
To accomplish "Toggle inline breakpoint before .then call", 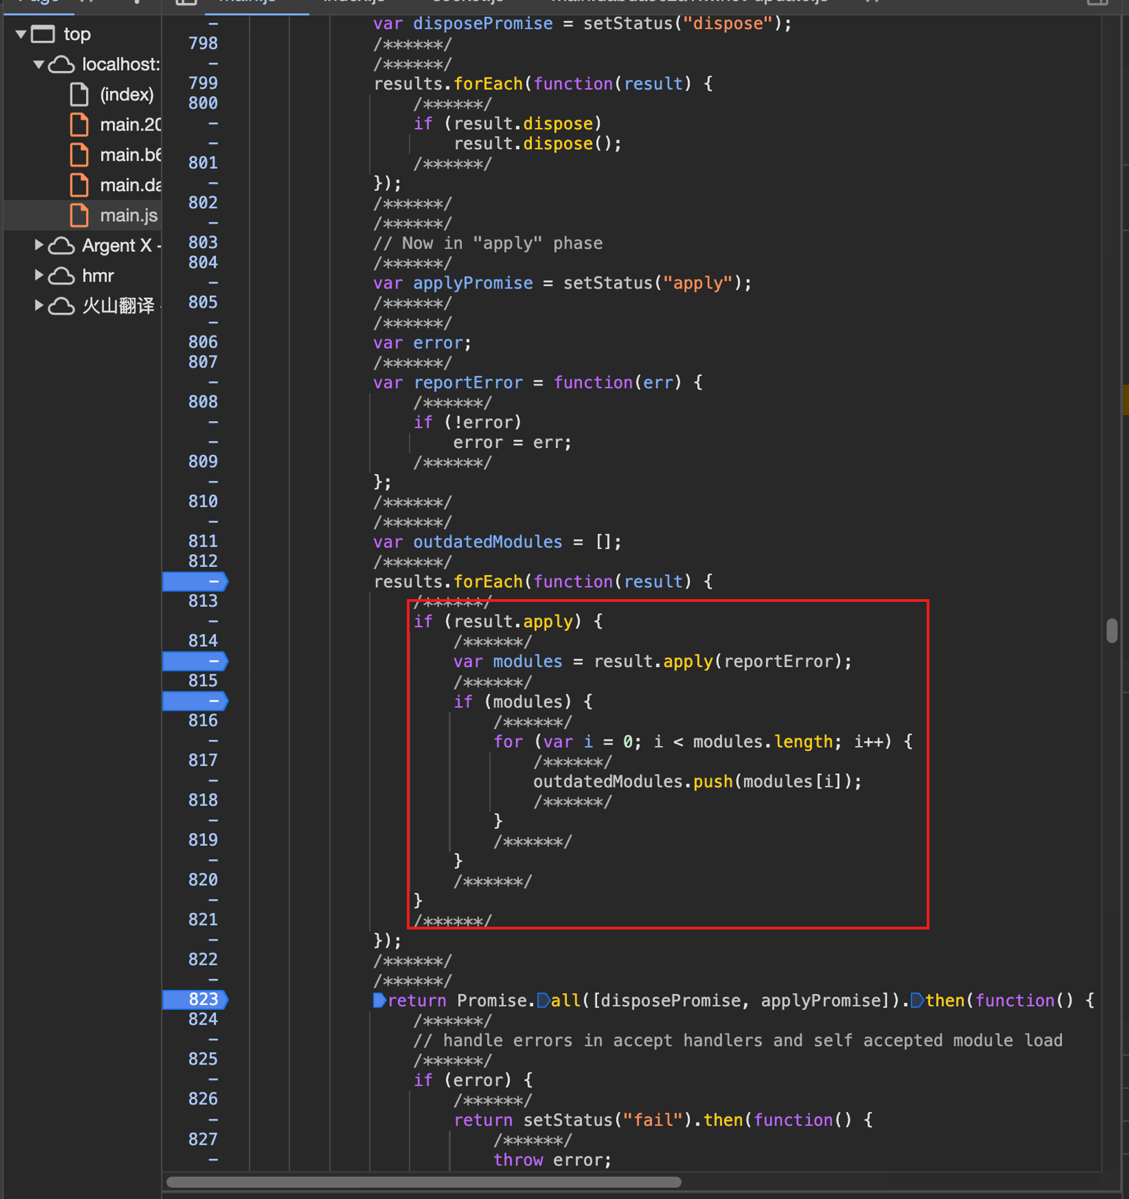I will [917, 1000].
